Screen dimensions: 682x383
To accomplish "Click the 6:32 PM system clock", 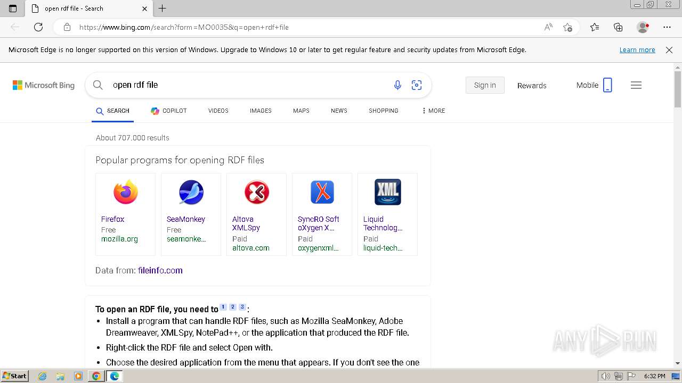I will coord(654,376).
